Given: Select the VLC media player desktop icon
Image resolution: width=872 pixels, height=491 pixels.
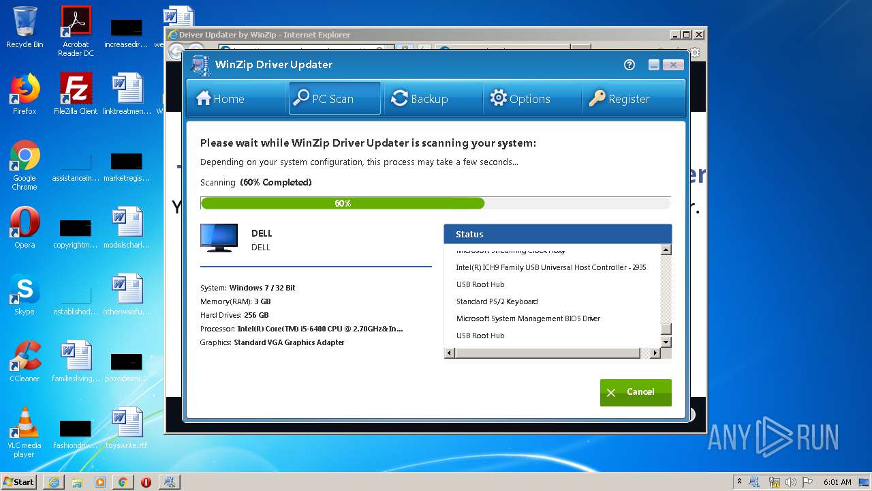Looking at the screenshot, I should (25, 433).
